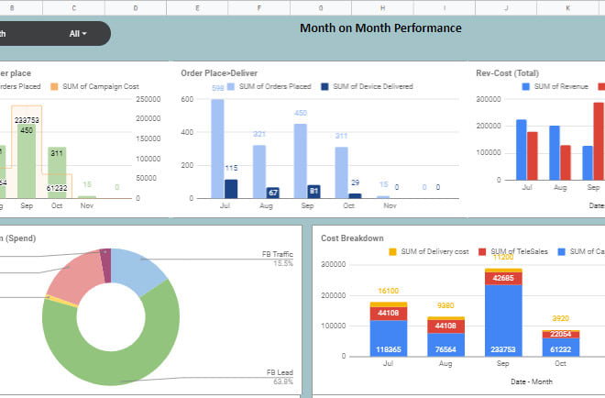Click the Date - Month axis title
Screen dimensions: 605x398
tap(532, 381)
